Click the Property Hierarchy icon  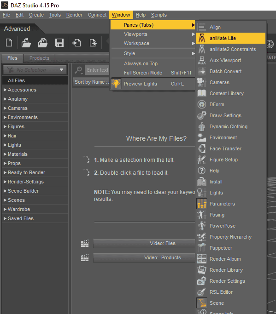point(202,237)
